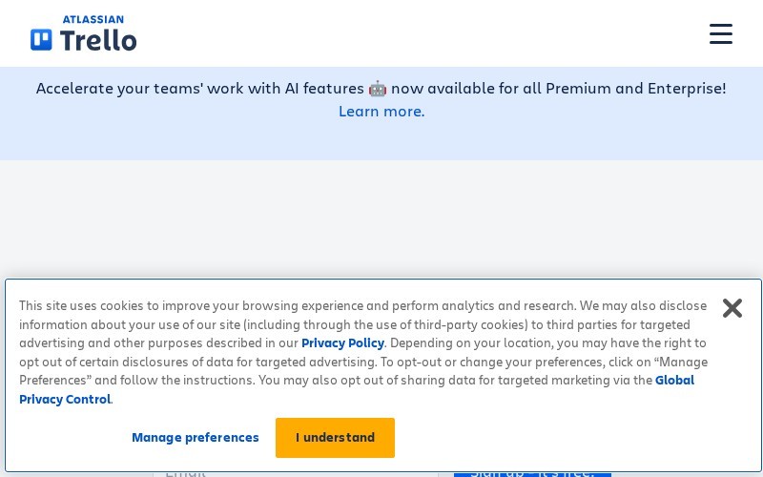Click the ATLASSIAN label above Trello
Screen dimensions: 763x477
(93, 19)
